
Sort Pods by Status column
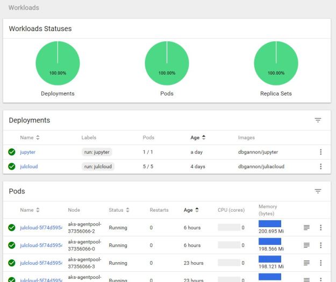(x=119, y=210)
